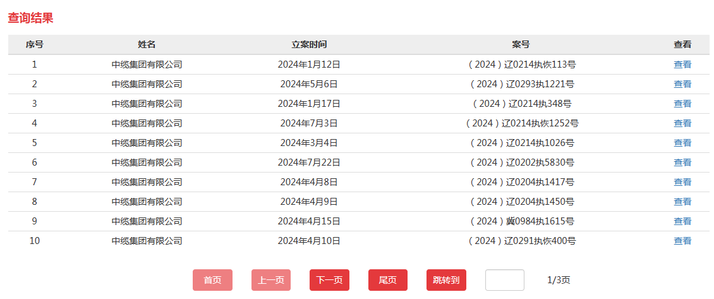Open 查看 for case 辽0293执1221号

[682, 84]
